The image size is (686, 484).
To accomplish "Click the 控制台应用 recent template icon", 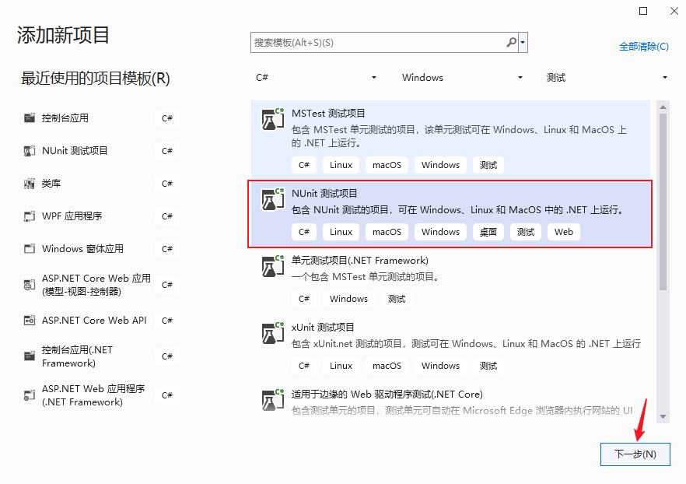I will pyautogui.click(x=30, y=117).
